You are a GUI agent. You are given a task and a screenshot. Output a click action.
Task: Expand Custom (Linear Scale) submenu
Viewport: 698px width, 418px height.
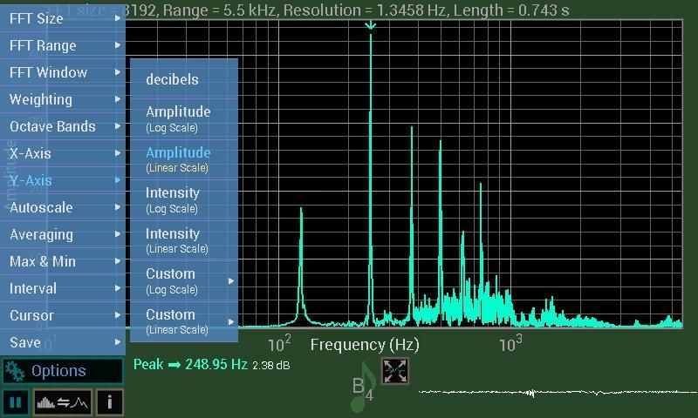pos(183,321)
